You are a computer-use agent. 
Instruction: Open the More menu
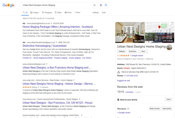tap(77, 13)
